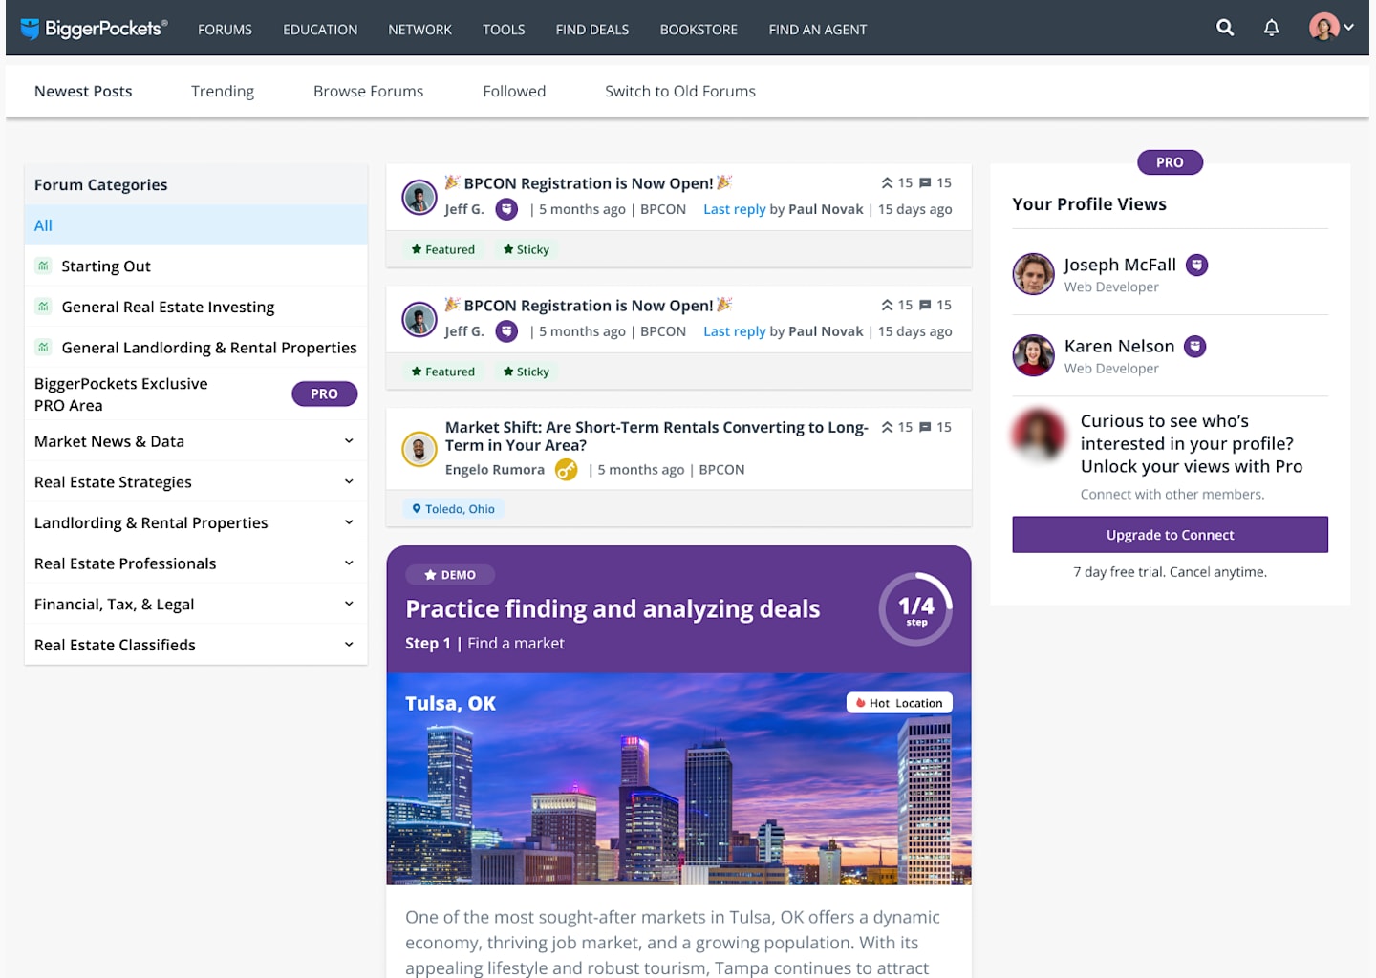Click the '7 day free trial. Cancel anytime.' text
The width and height of the screenshot is (1376, 978).
point(1171,572)
